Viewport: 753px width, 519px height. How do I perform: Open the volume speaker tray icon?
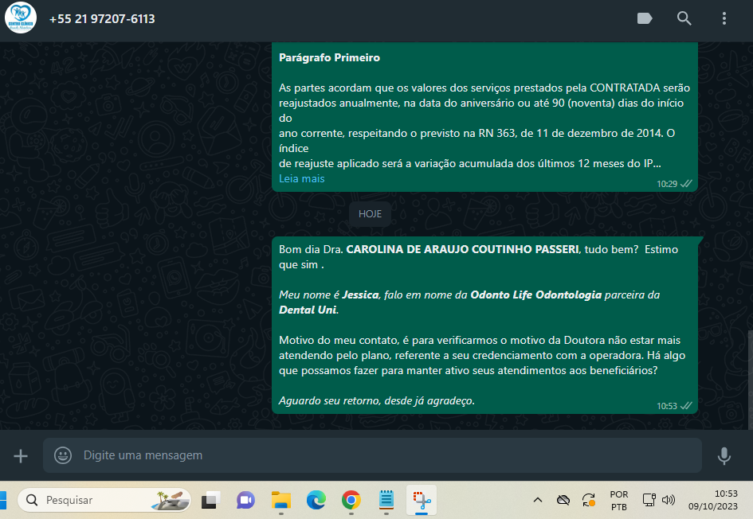coord(669,500)
